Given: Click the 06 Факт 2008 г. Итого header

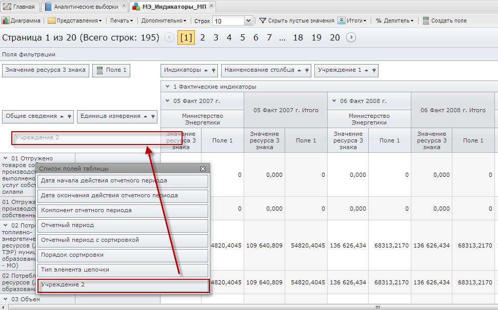Looking at the screenshot, I should coord(453,110).
